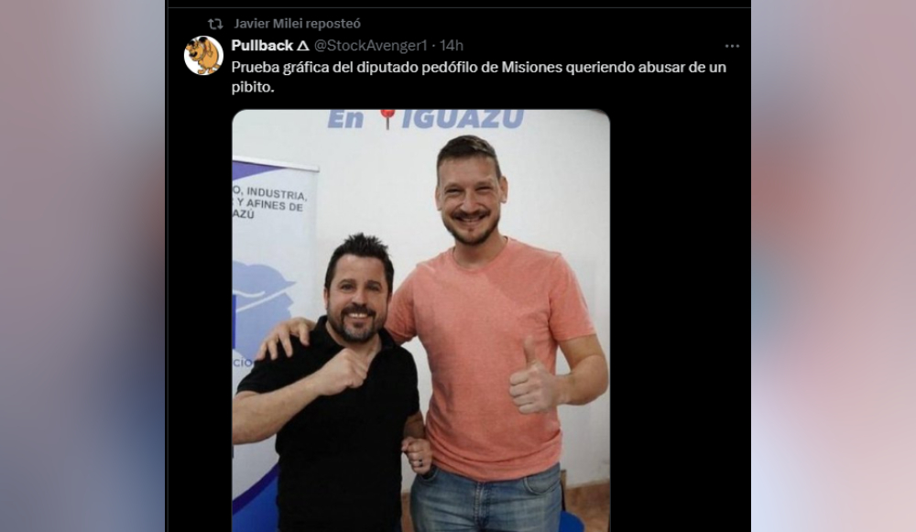Screen dimensions: 916x532
Task: Click the word "pibito" ending the tweet
Action: pyautogui.click(x=251, y=87)
